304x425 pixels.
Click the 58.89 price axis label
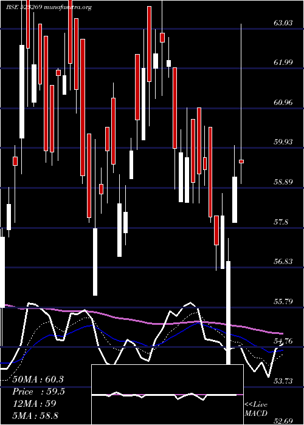point(283,182)
